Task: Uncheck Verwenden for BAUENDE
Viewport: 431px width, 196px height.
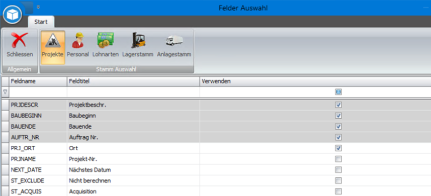Action: (338, 127)
